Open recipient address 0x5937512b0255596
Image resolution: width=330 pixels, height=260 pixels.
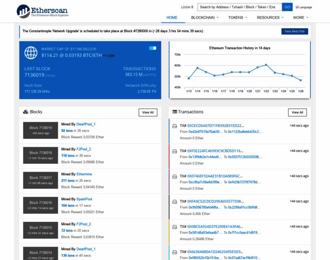245,157
